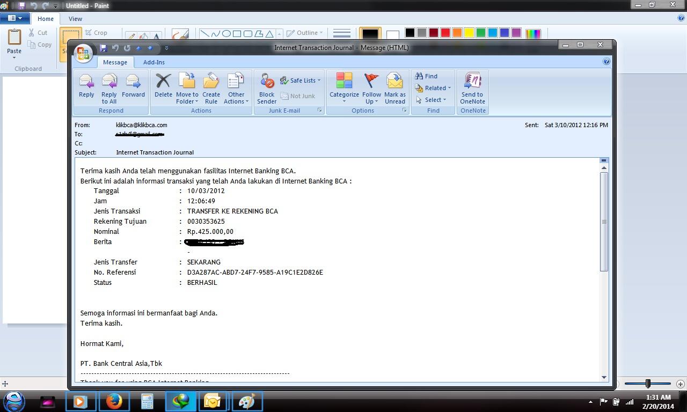Go to next item with the down arrow
Viewport: 687px width, 412px height.
(x=150, y=48)
